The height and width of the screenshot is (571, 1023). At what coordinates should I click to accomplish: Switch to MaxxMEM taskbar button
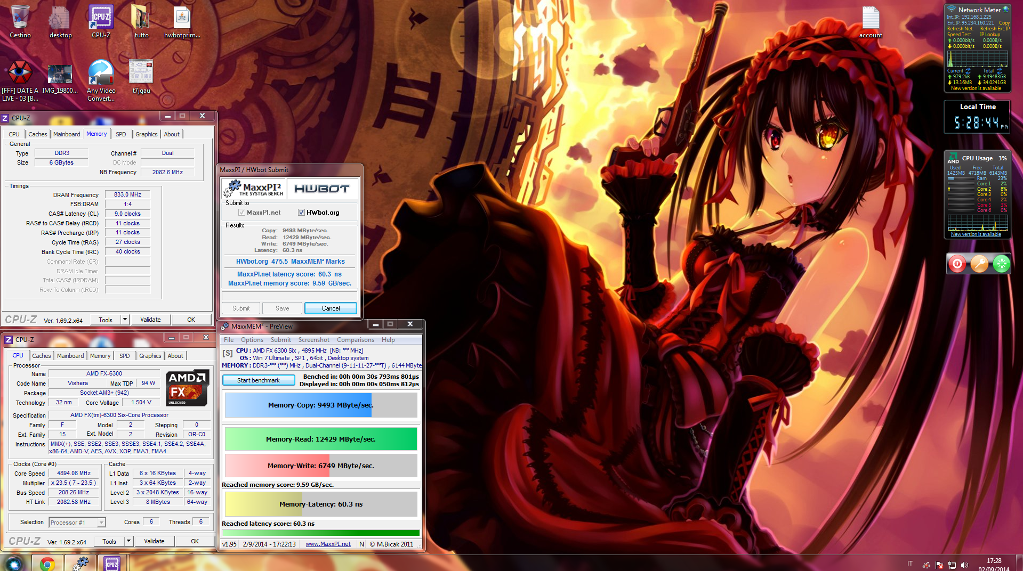point(80,564)
